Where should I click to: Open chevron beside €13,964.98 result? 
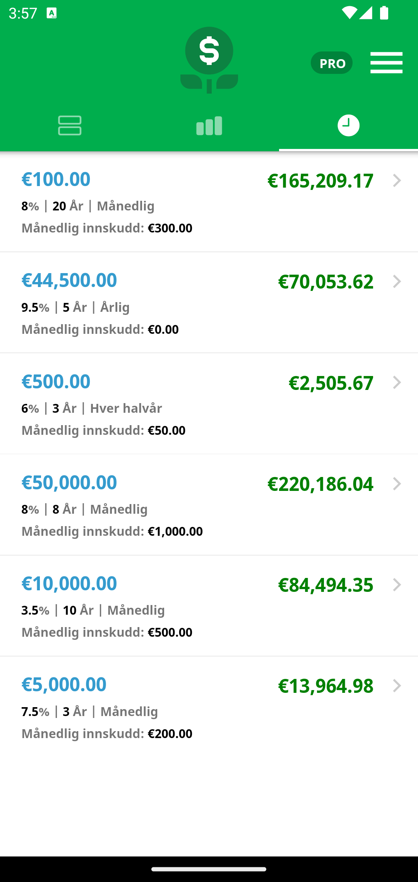397,686
